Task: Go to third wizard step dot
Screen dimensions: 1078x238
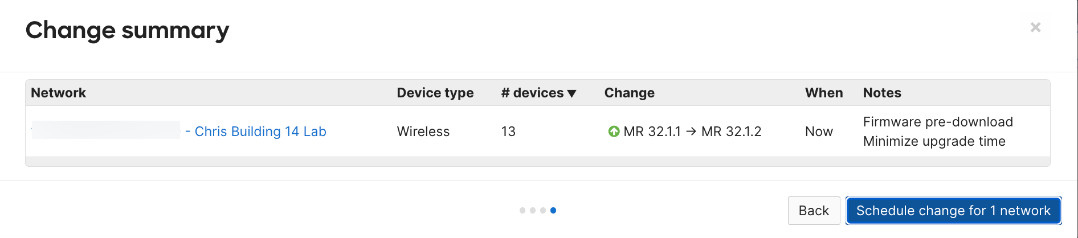Action: 543,211
